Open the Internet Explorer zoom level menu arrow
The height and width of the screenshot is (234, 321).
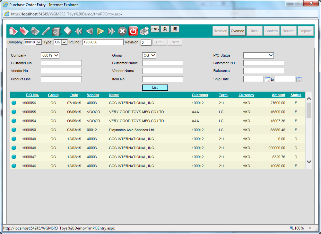[310, 228]
